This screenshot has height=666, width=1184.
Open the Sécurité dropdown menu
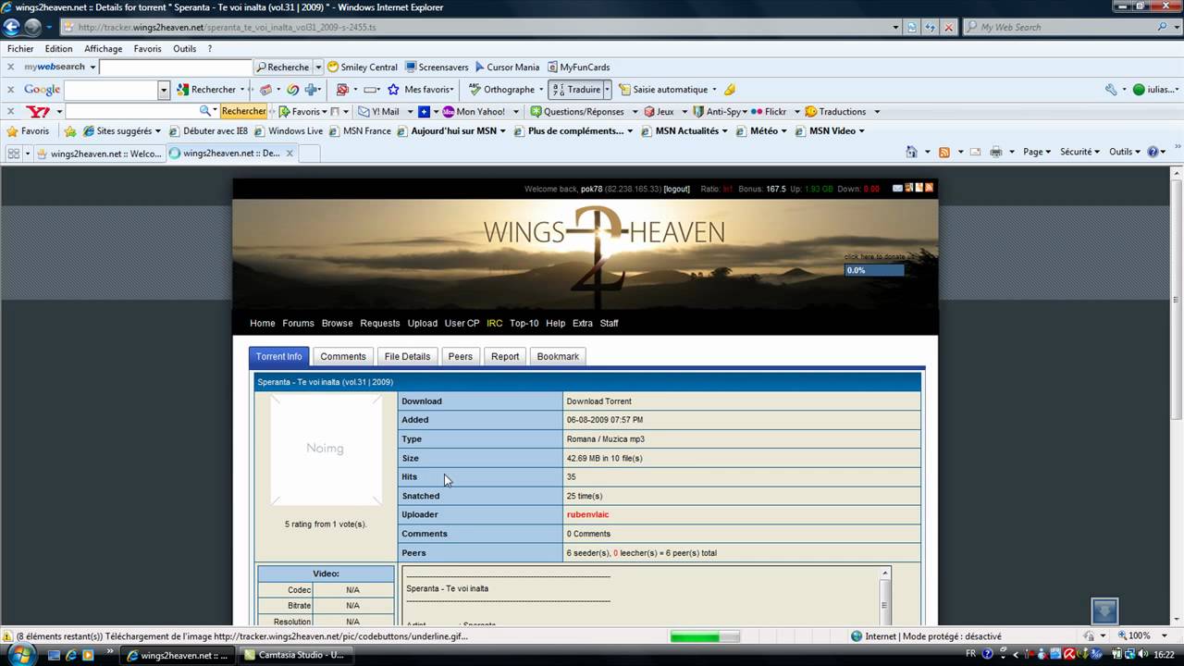pyautogui.click(x=1079, y=152)
